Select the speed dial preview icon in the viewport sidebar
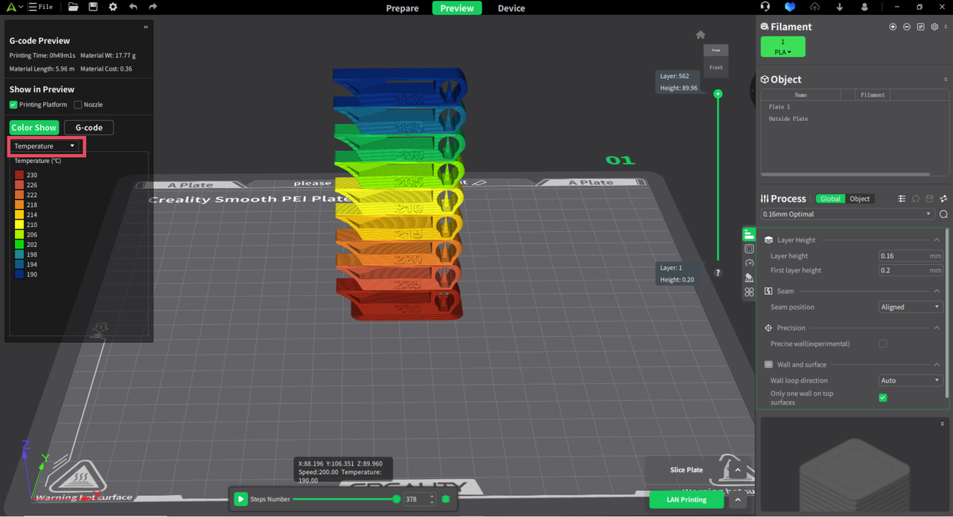 [749, 262]
